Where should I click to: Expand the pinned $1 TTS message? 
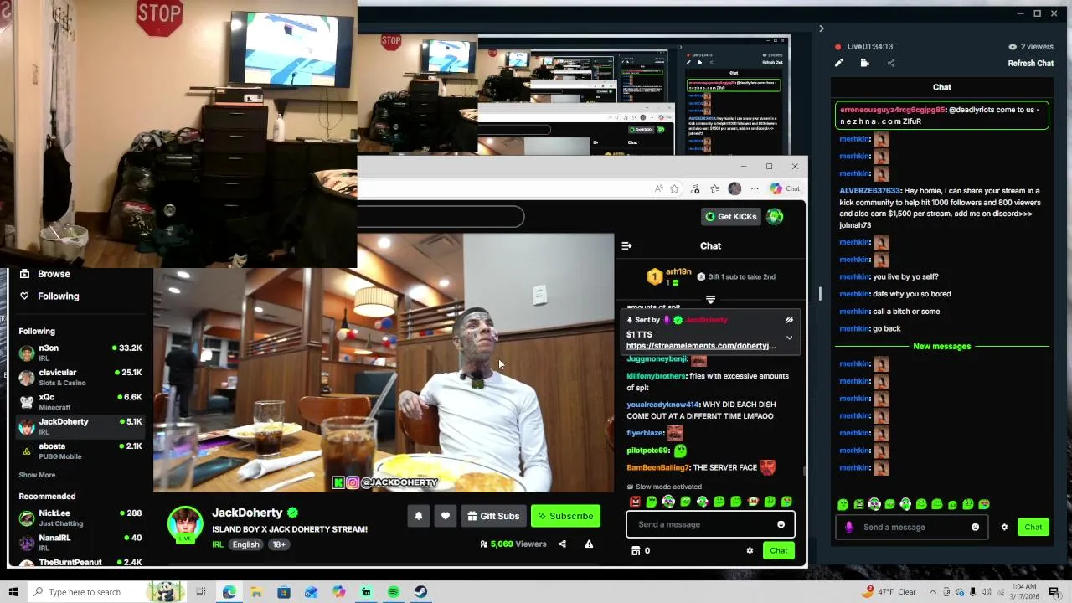coord(789,338)
